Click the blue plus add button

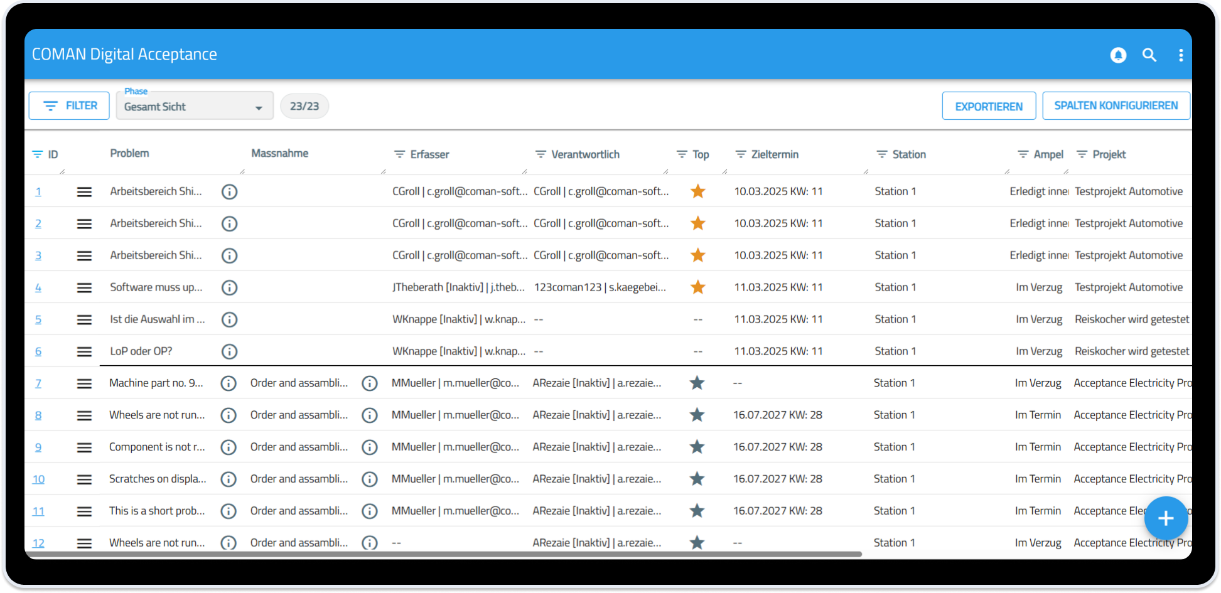click(1165, 518)
